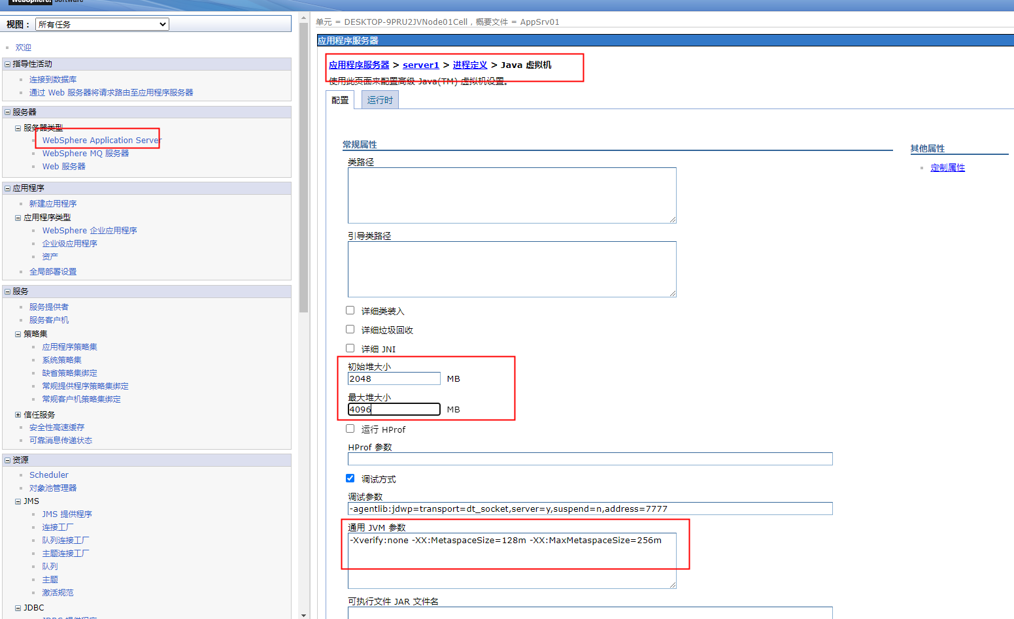Collapse the 指导性活动 section

click(8, 64)
